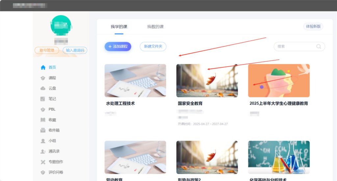Open the 通讯录 contacts entry

(x=54, y=151)
